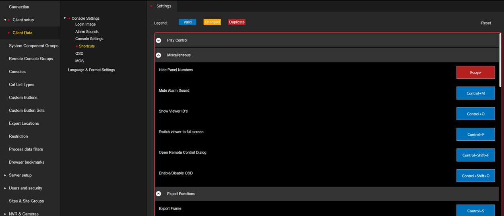Change the Control+M Mute Alarm shortcut

pyautogui.click(x=475, y=93)
